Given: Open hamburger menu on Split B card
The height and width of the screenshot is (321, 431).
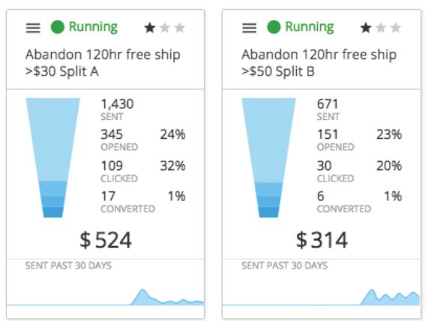Looking at the screenshot, I should pos(250,28).
